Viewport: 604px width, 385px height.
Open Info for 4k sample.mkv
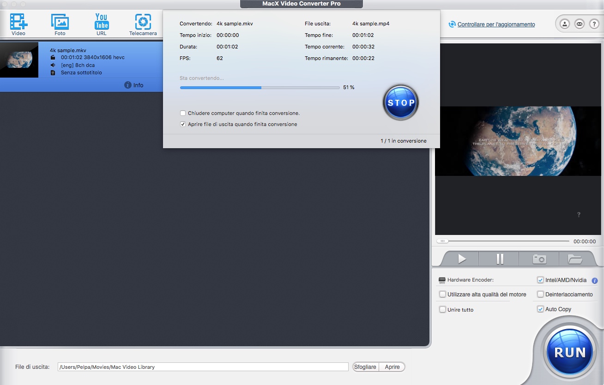134,85
